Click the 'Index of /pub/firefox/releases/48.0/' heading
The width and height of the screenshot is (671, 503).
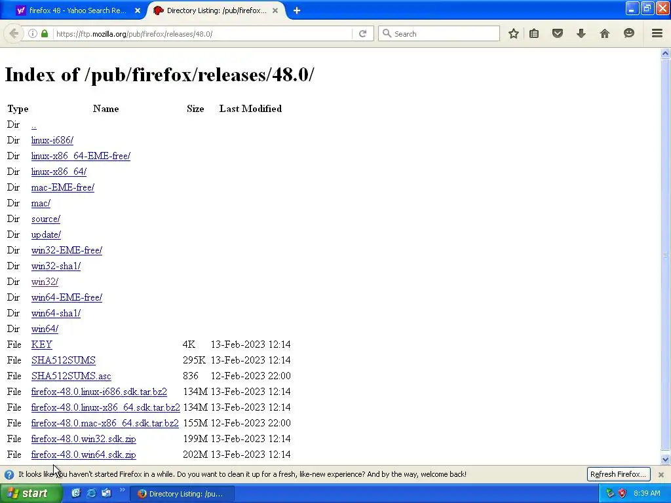(160, 75)
